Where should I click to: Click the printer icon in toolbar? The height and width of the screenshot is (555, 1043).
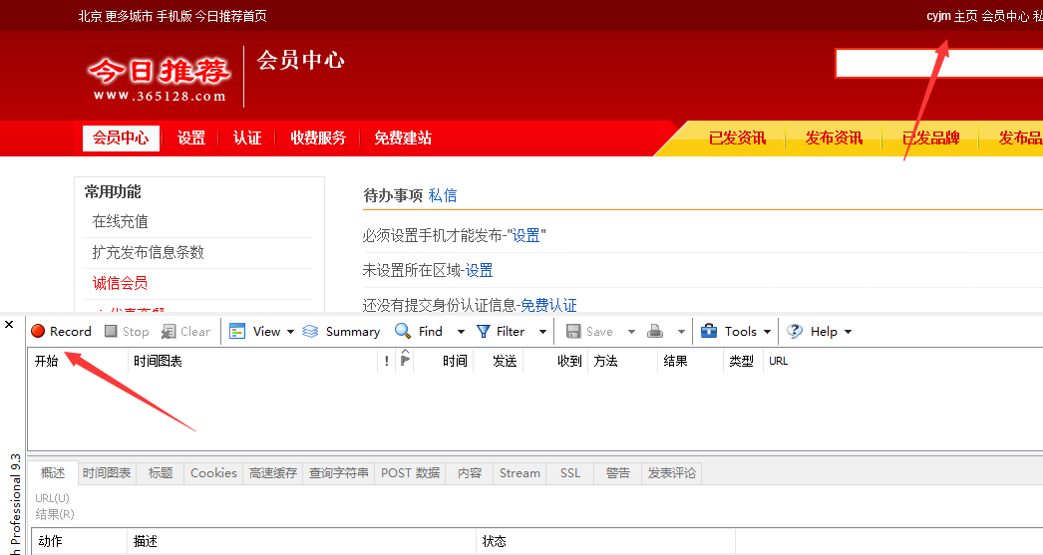pyautogui.click(x=655, y=331)
